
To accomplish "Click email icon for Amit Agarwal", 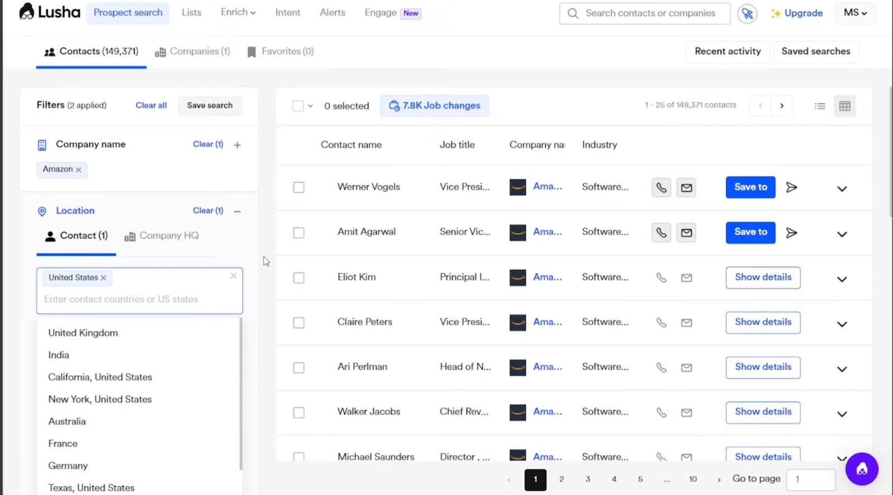I will tap(686, 233).
